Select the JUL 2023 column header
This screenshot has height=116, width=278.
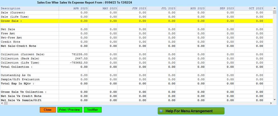168,8
